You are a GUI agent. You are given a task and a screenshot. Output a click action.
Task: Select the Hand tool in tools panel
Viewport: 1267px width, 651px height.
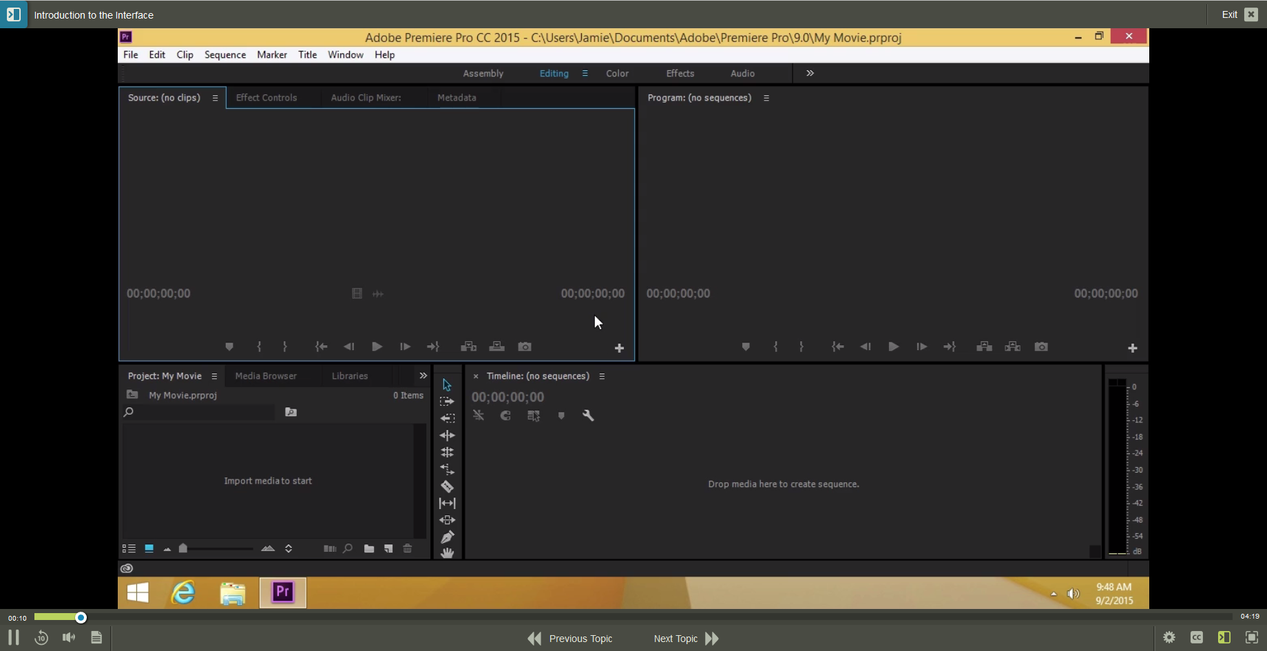coord(447,553)
